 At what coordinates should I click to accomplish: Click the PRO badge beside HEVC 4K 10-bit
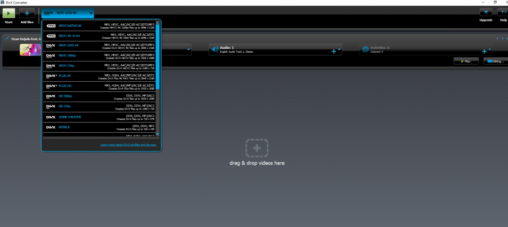point(51,36)
